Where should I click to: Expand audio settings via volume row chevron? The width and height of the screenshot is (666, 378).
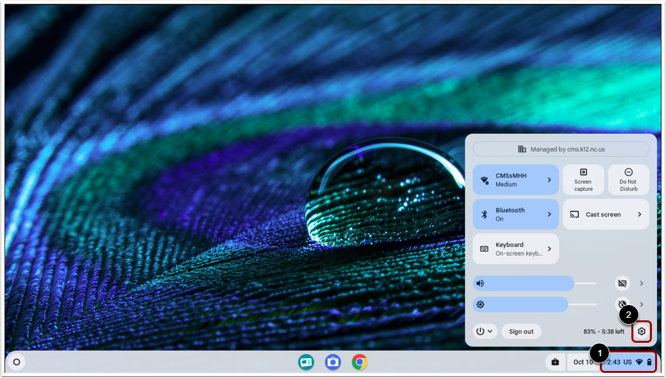pyautogui.click(x=641, y=283)
